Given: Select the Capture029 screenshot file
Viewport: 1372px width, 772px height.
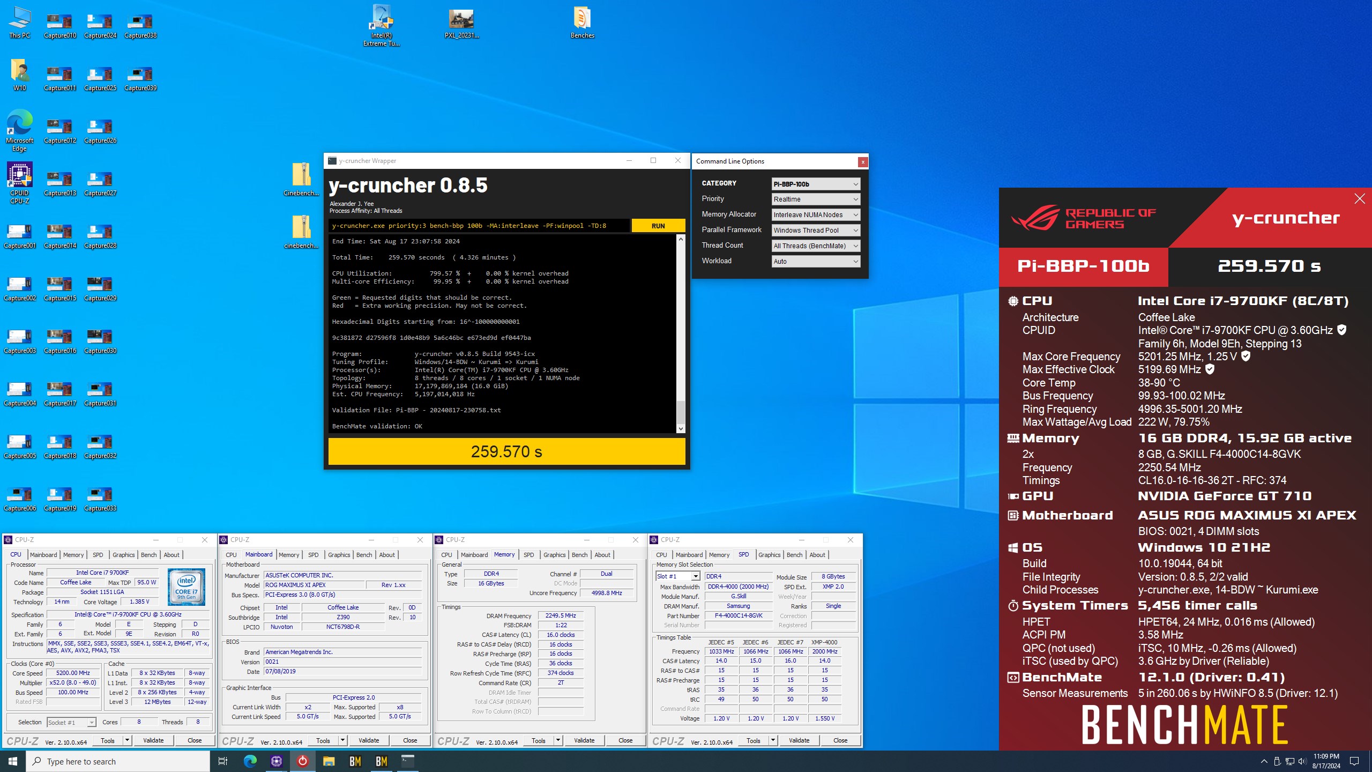Looking at the screenshot, I should pyautogui.click(x=100, y=289).
